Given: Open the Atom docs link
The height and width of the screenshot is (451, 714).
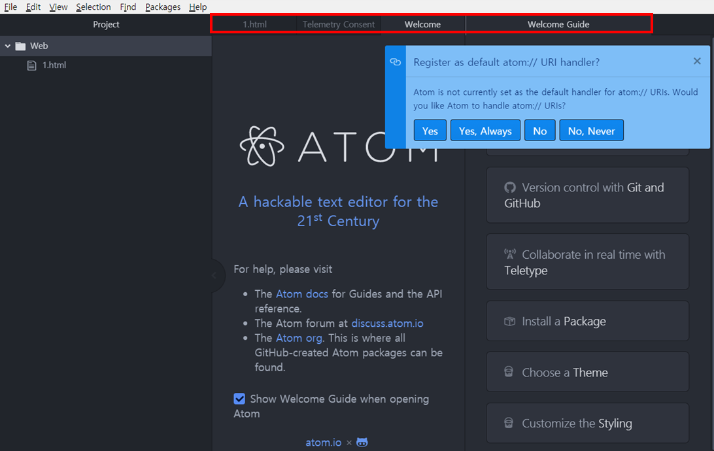Looking at the screenshot, I should coord(302,294).
